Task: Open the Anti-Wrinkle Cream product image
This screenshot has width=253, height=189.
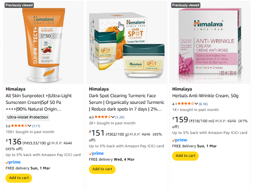Action: pyautogui.click(x=210, y=44)
